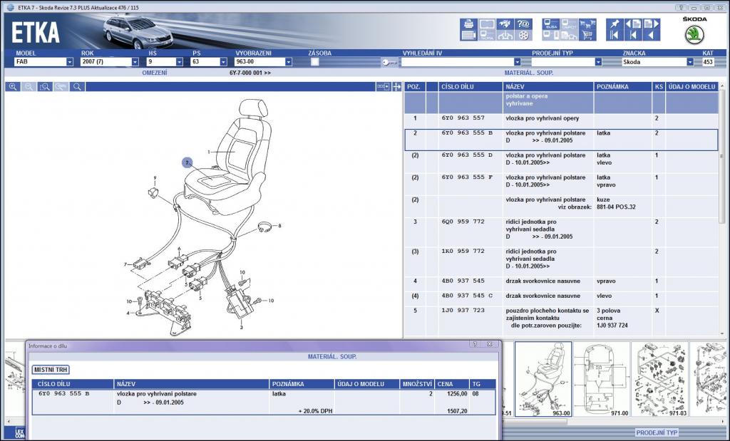Click the plain magnifier icon in illustration toolbar
The height and width of the screenshot is (441, 730).
click(77, 87)
